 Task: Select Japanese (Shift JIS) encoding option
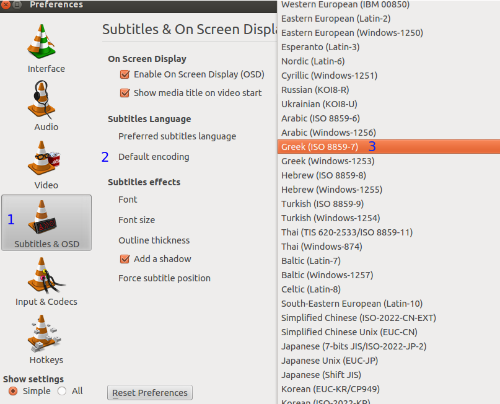click(321, 375)
